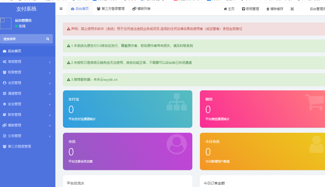Click the gear icon next to 安全管理
Image resolution: width=325 pixels, height=187 pixels.
point(4,104)
